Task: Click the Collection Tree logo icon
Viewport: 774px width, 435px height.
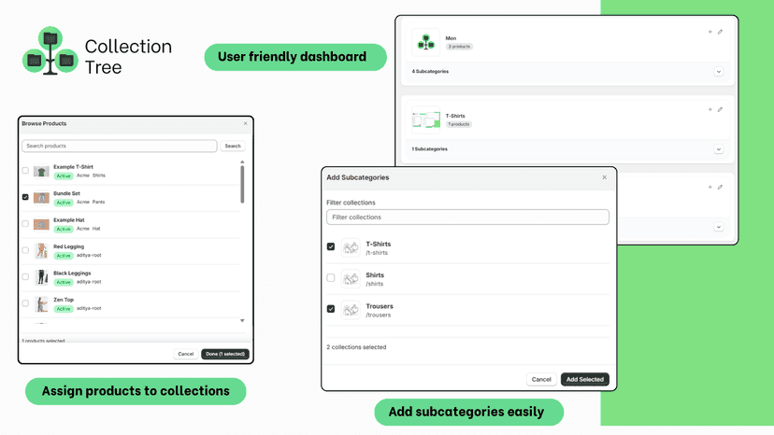Action: 50,50
